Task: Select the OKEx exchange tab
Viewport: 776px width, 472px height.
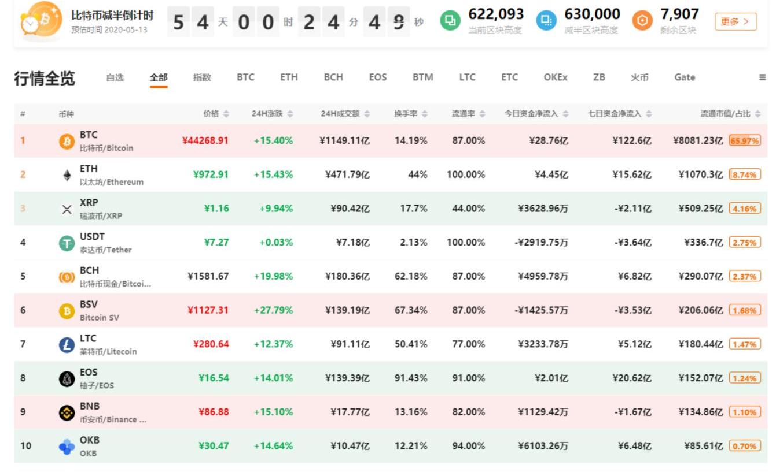Action: tap(555, 77)
